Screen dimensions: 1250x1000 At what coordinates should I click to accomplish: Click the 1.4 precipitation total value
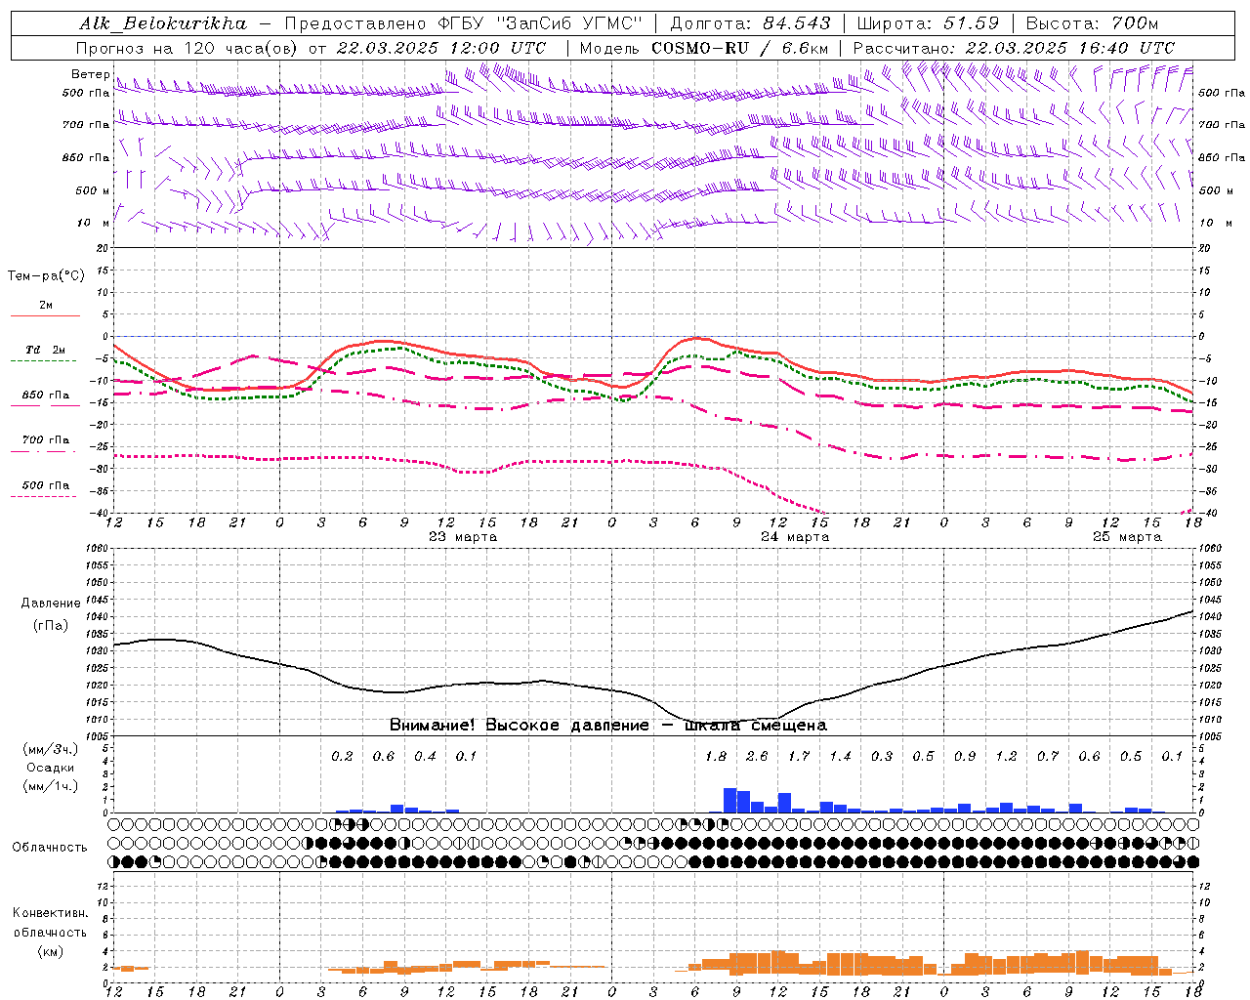point(840,757)
